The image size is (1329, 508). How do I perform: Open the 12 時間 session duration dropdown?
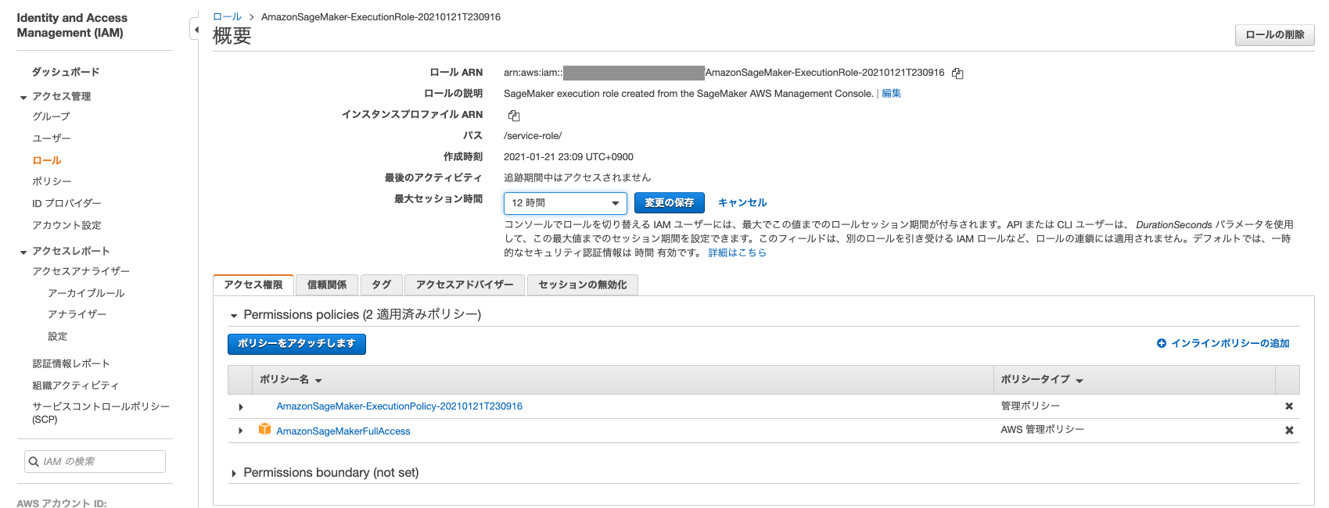click(566, 203)
